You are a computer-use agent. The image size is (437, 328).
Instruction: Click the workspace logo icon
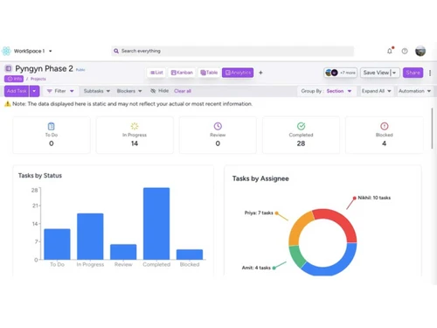pos(6,51)
